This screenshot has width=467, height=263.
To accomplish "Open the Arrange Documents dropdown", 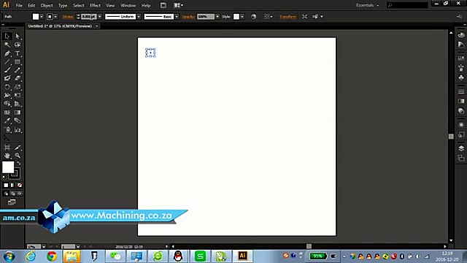I will click(x=178, y=5).
